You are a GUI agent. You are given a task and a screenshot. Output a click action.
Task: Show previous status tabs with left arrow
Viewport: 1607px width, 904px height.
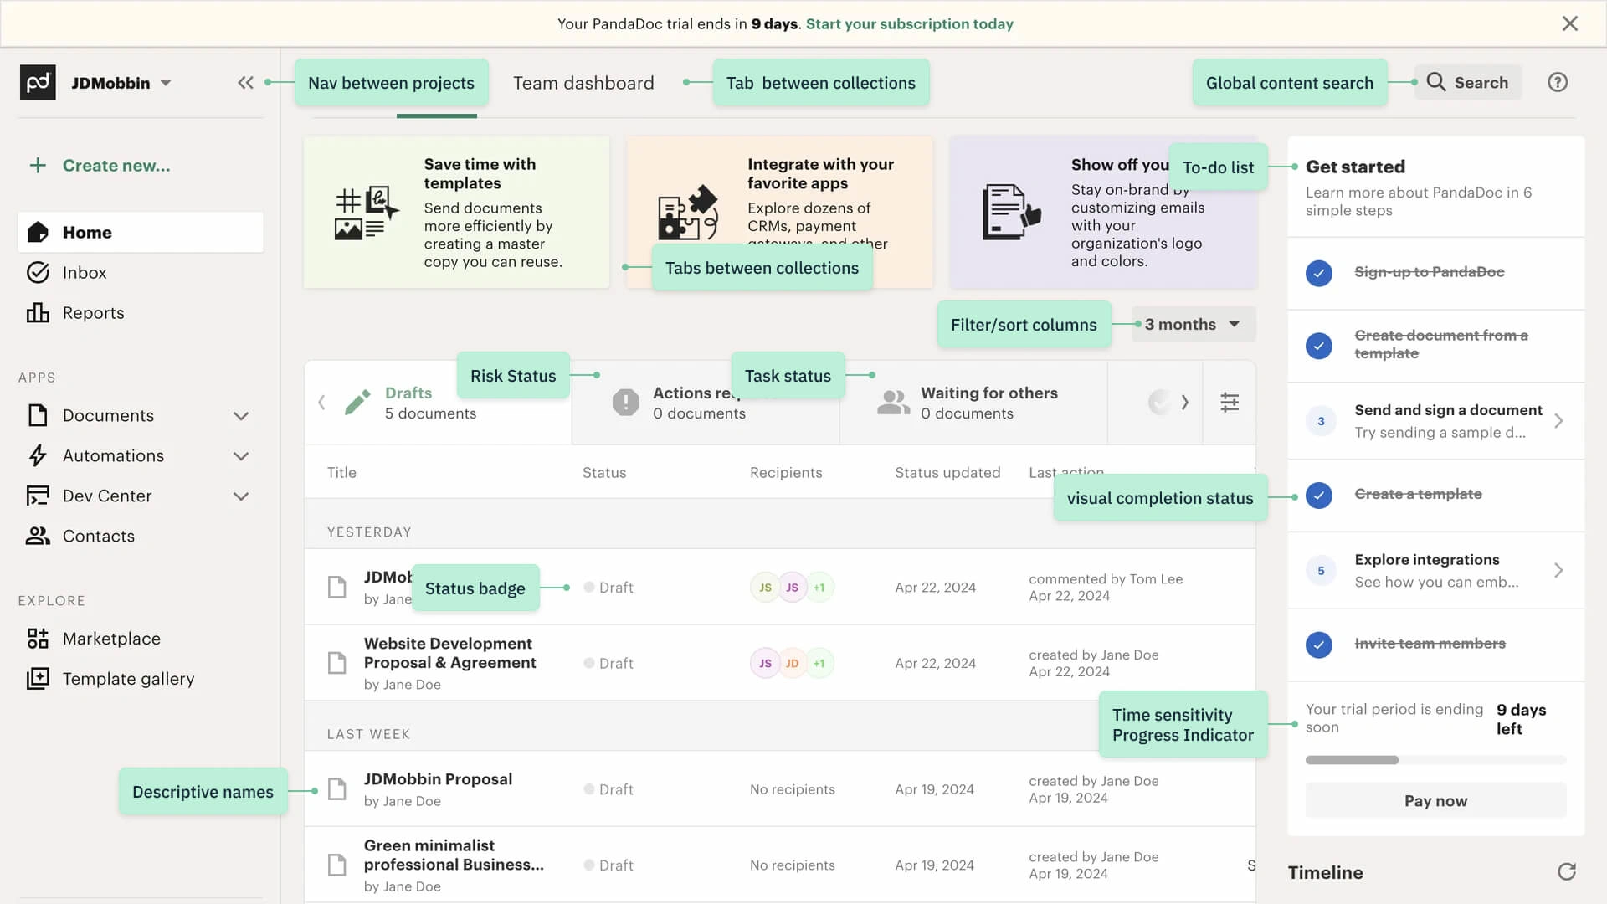pos(321,403)
